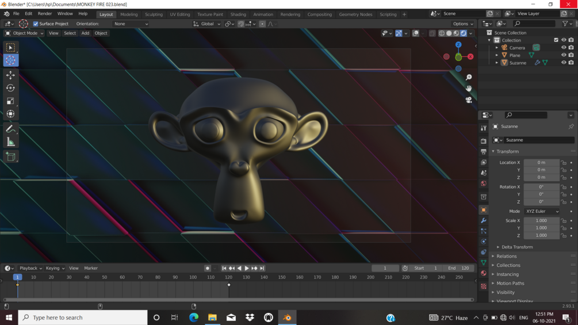Screen dimensions: 578x325
Task: Toggle Collection exclude checkbox in outliner
Action: pyautogui.click(x=556, y=40)
